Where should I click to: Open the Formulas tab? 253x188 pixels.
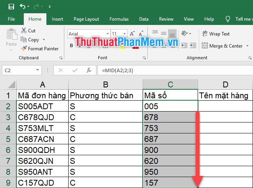pyautogui.click(x=119, y=19)
